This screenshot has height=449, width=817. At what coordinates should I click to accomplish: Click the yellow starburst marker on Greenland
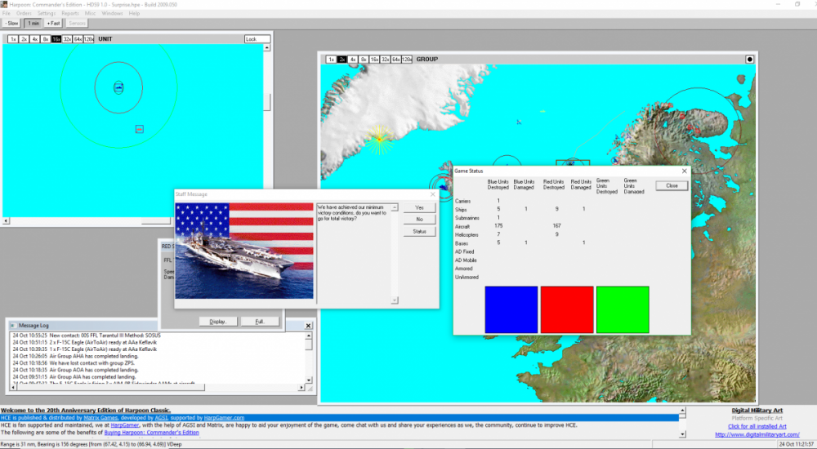[x=380, y=139]
